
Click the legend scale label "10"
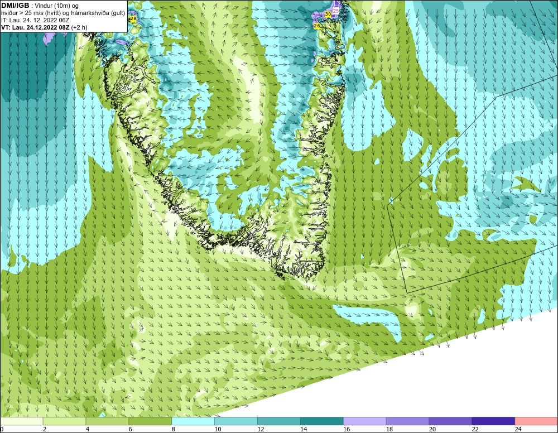218,430
